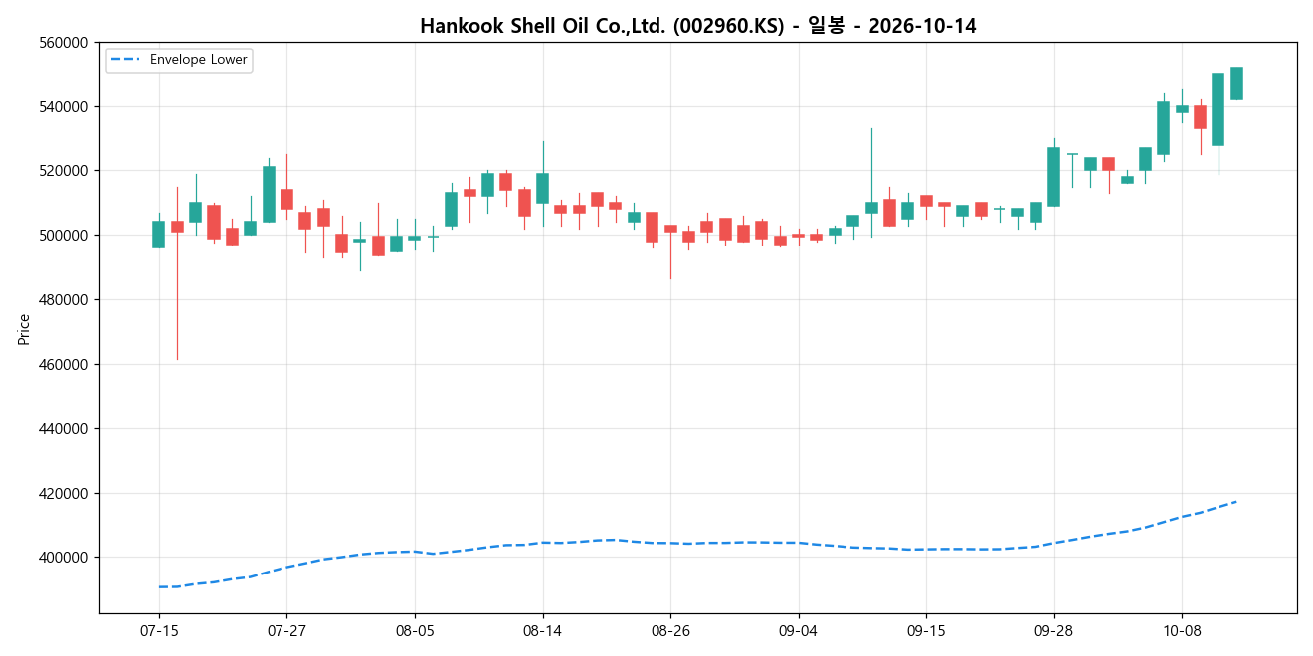Viewport: 1313px width, 656px height.
Task: Click the 520000 y-axis tick label
Action: (x=63, y=171)
